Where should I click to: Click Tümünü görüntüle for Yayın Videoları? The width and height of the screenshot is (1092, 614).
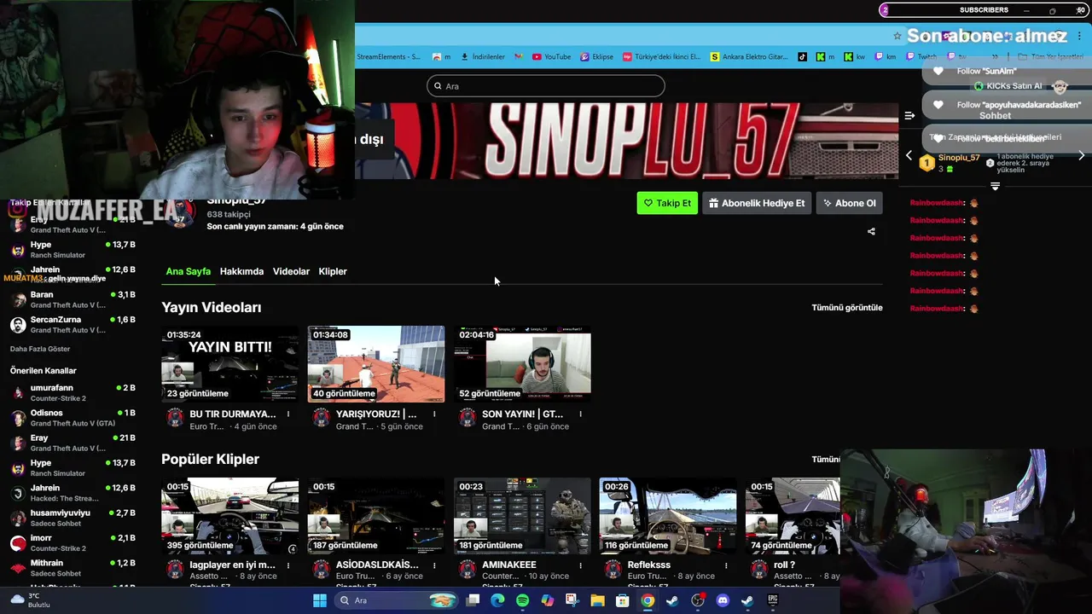pyautogui.click(x=847, y=308)
